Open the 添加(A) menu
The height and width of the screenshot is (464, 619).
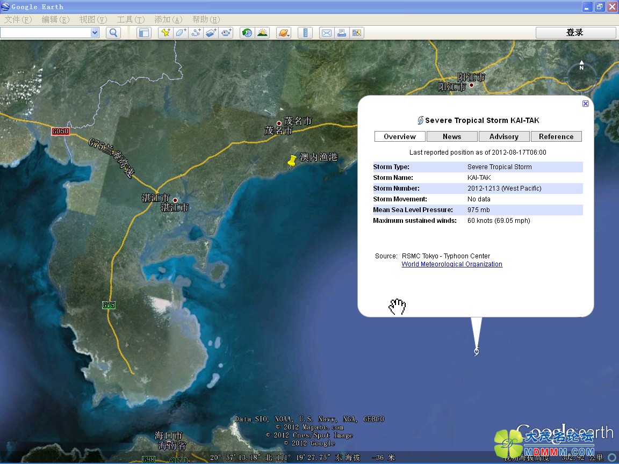click(168, 20)
